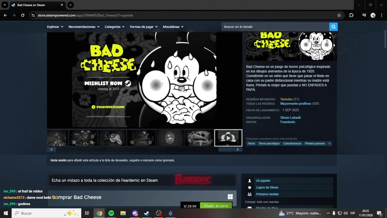The image size is (387, 218).
Task: Click the page vertical scrollbar thumb
Action: 385,39
